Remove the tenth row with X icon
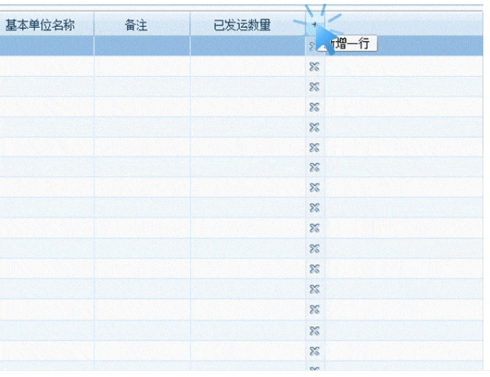The image size is (490, 377). [314, 228]
